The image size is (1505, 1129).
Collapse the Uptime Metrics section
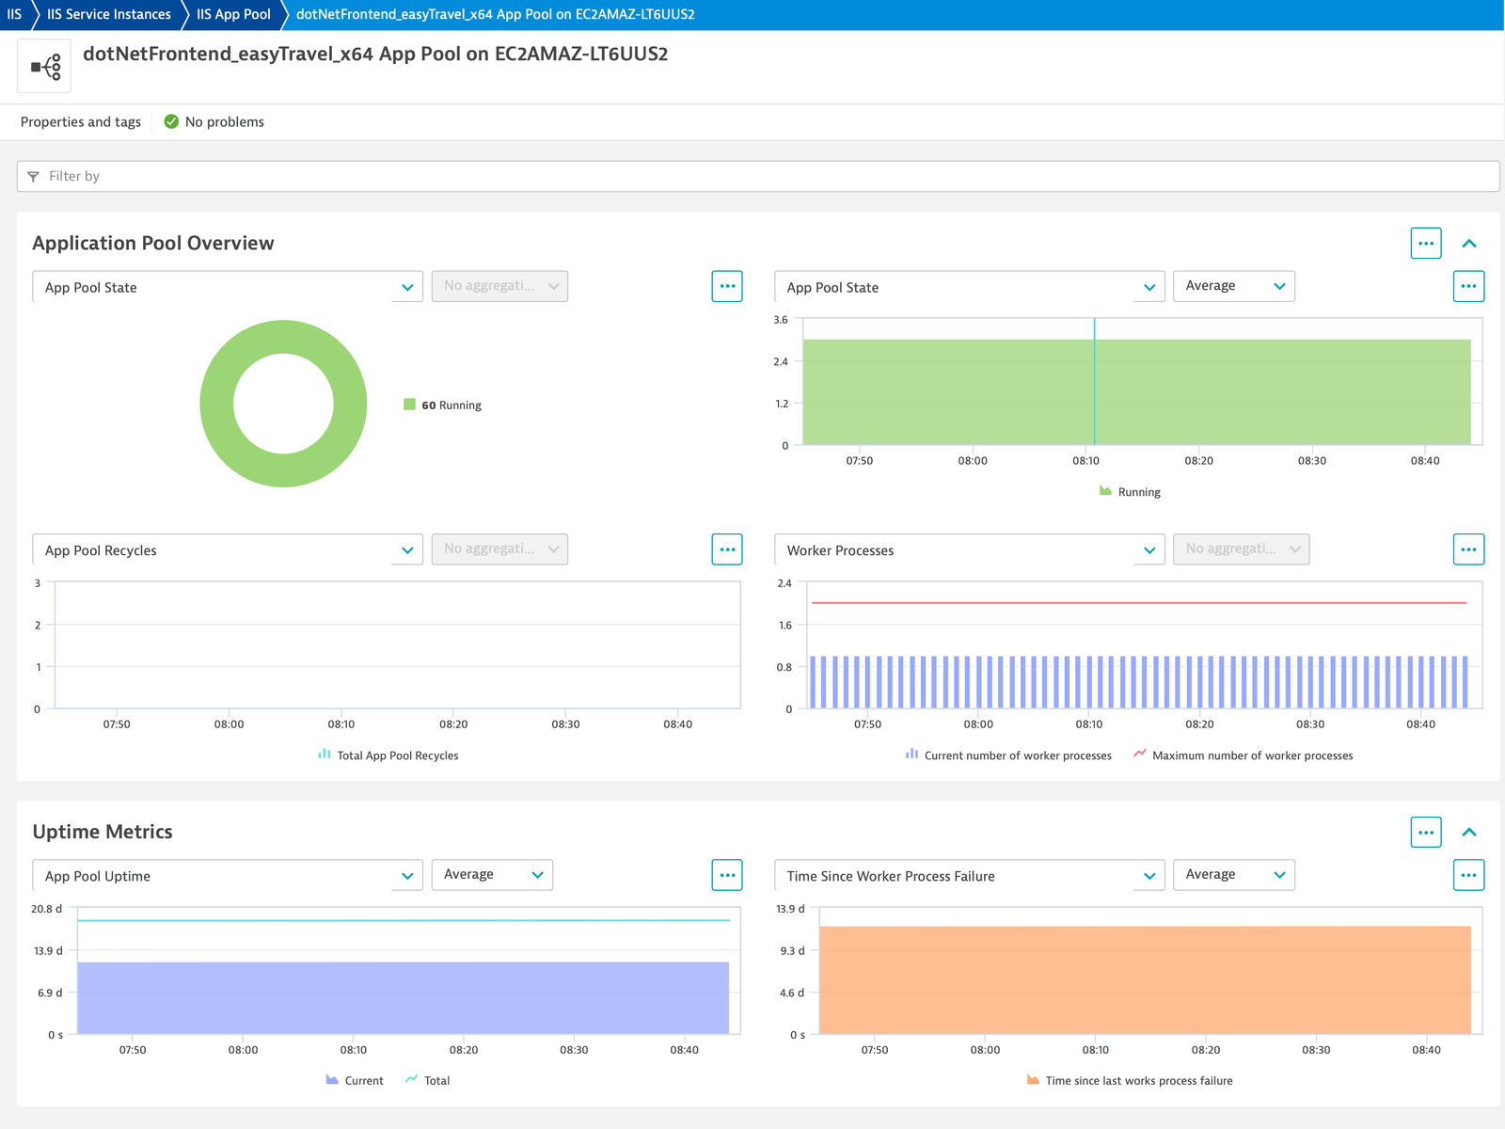pos(1469,833)
